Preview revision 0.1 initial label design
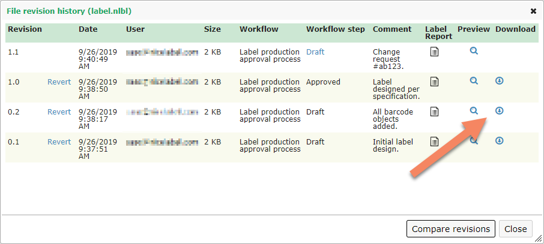The height and width of the screenshot is (244, 544). (474, 141)
